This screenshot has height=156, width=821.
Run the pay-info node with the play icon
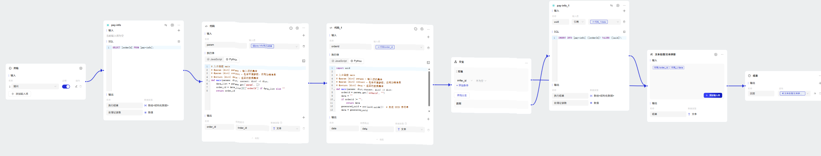[x=173, y=25]
